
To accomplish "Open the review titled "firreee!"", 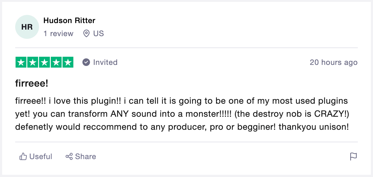I will coord(32,84).
